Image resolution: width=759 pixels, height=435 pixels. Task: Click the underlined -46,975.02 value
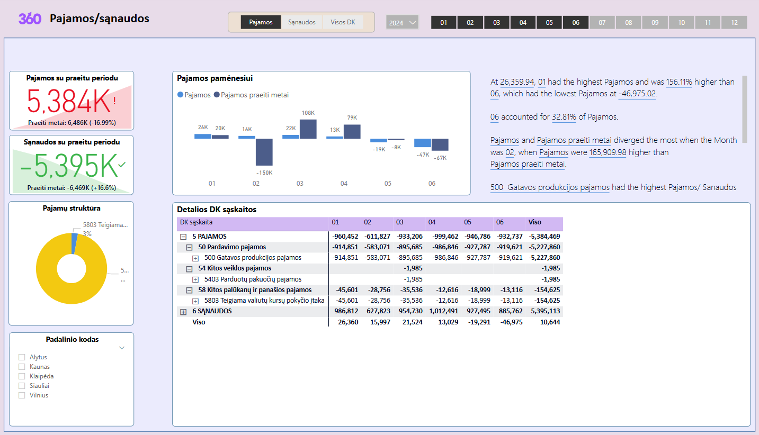tap(637, 94)
